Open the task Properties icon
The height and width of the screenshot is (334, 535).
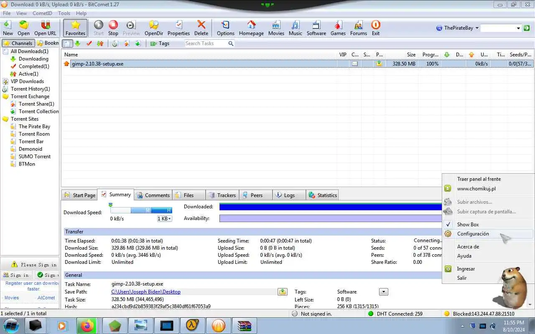point(178,28)
